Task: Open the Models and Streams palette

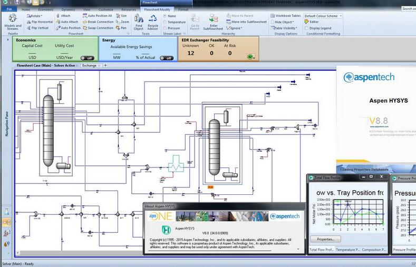Action: (x=13, y=22)
